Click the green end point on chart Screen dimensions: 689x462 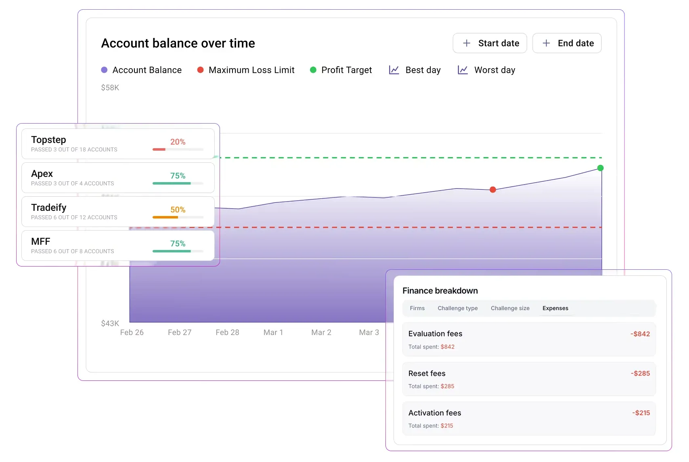[x=600, y=168]
